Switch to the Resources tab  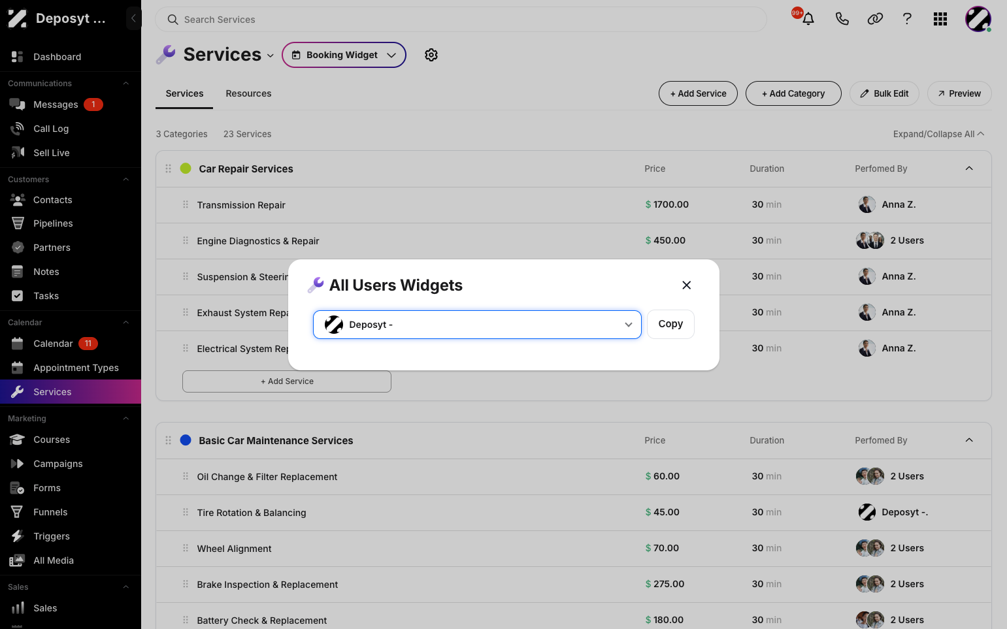(x=248, y=94)
